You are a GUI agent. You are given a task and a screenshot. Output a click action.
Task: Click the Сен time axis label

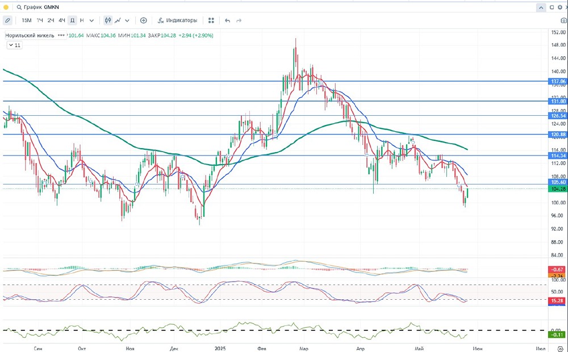(37, 349)
